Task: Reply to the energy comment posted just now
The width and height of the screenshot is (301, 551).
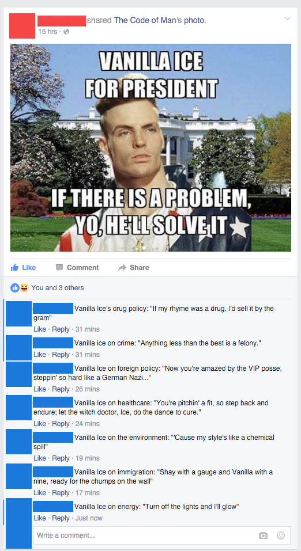Action: (61, 518)
